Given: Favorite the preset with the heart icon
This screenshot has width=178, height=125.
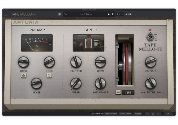Looking at the screenshot, I should click(66, 14).
